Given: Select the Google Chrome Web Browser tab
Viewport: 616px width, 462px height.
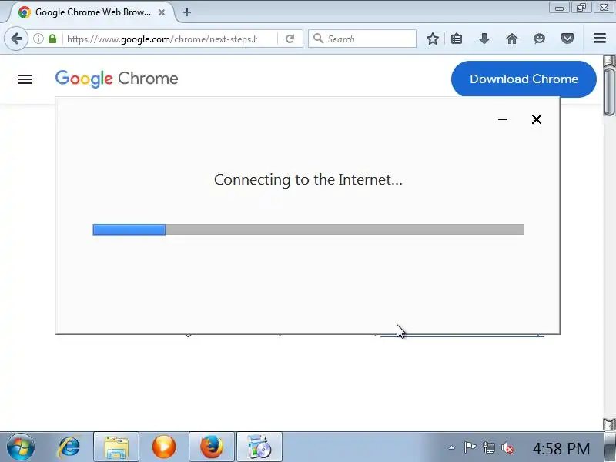Looking at the screenshot, I should 92,12.
